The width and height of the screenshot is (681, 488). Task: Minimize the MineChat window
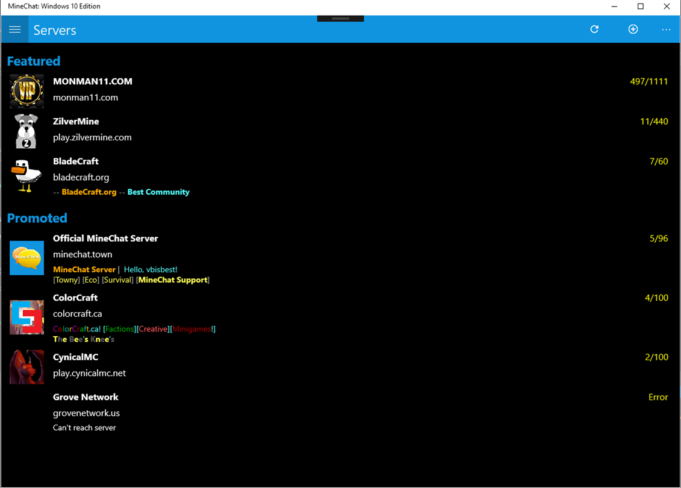pos(614,6)
